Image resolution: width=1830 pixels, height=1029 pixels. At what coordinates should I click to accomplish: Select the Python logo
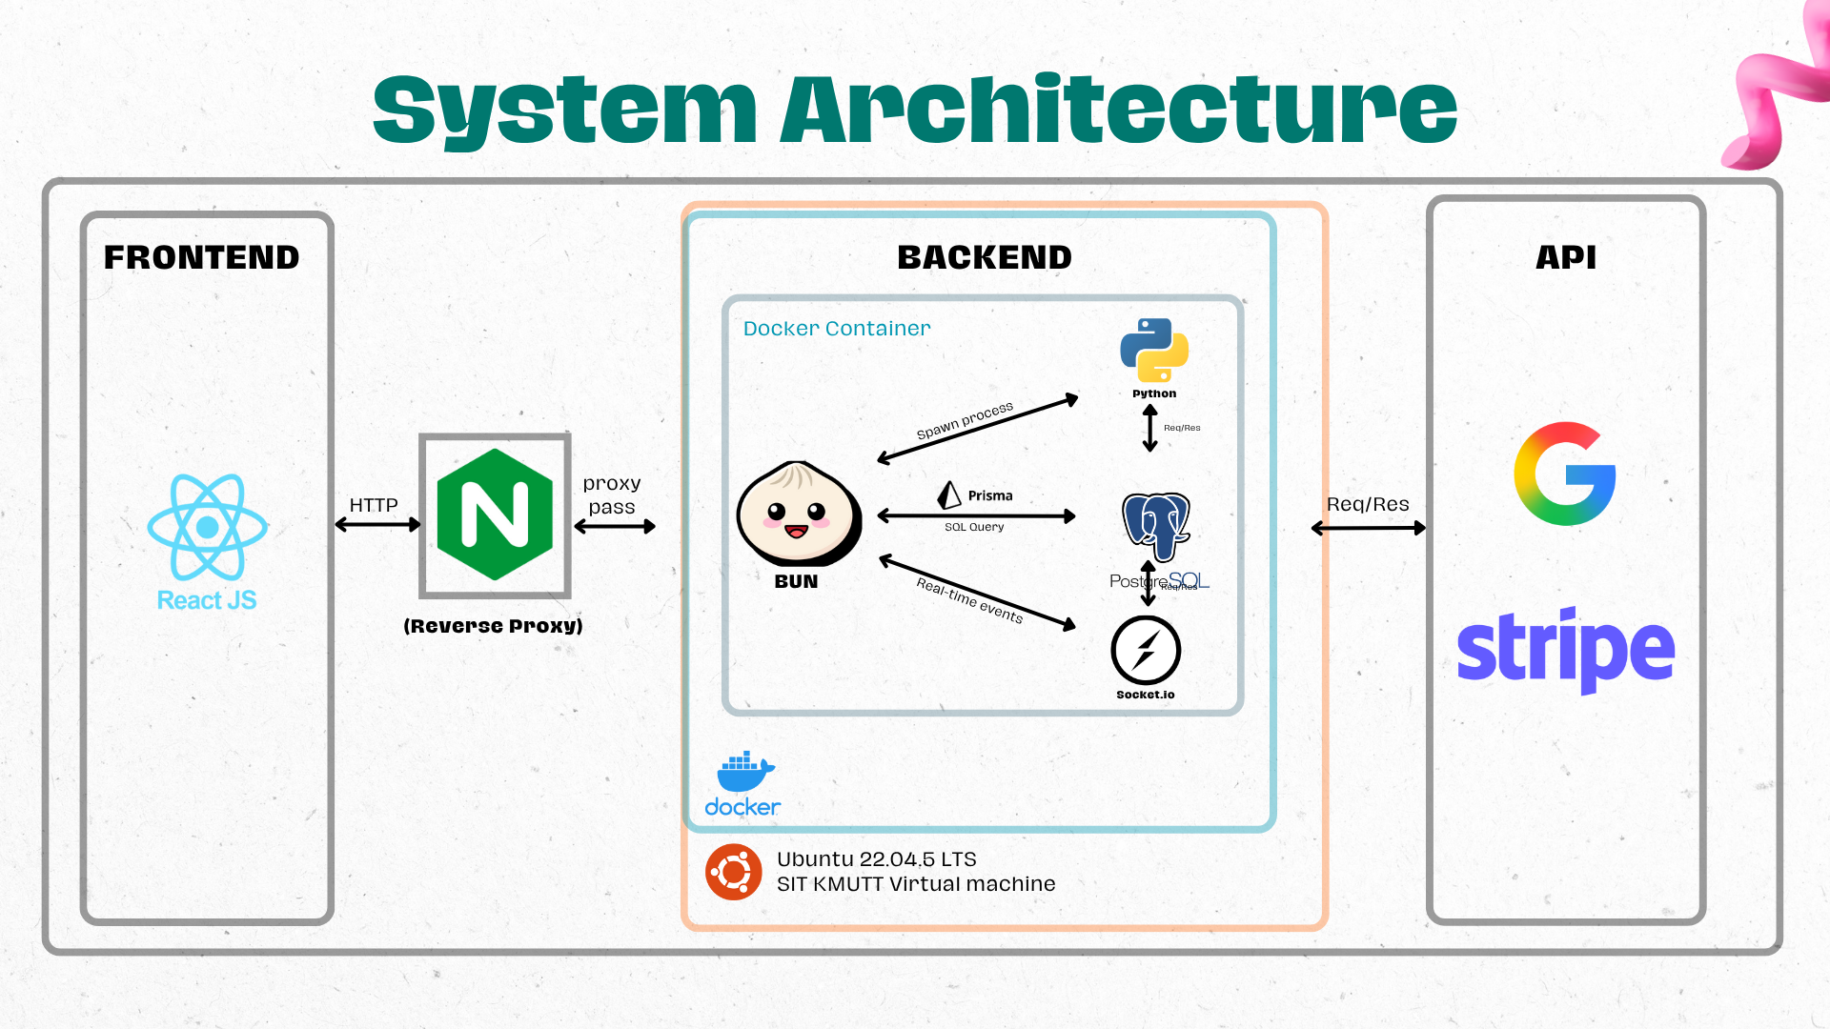(x=1154, y=350)
